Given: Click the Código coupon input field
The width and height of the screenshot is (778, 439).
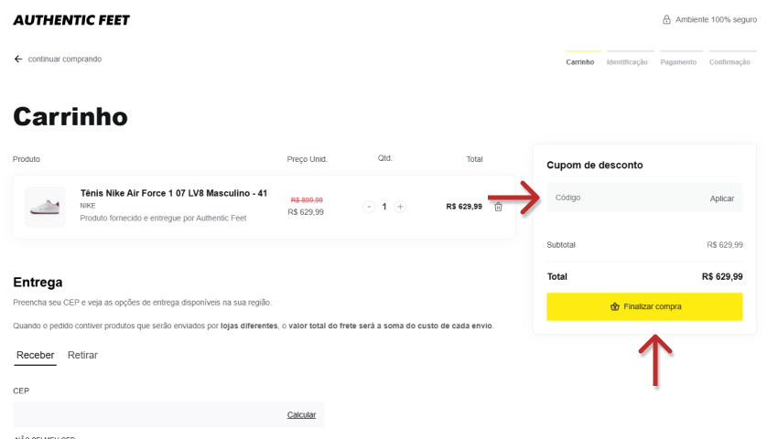Looking at the screenshot, I should 625,198.
